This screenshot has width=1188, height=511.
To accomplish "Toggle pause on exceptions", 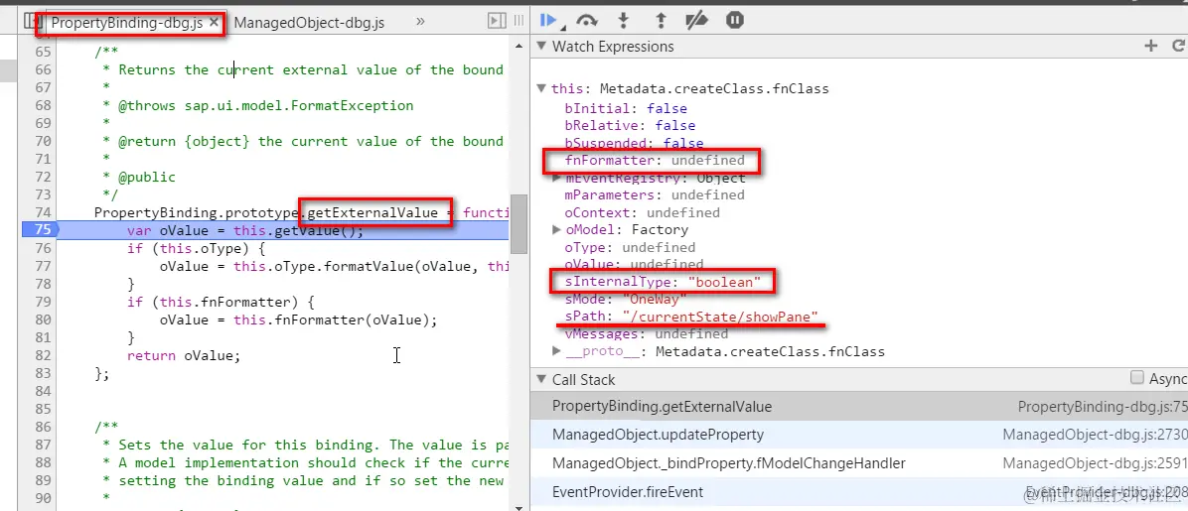I will click(734, 21).
